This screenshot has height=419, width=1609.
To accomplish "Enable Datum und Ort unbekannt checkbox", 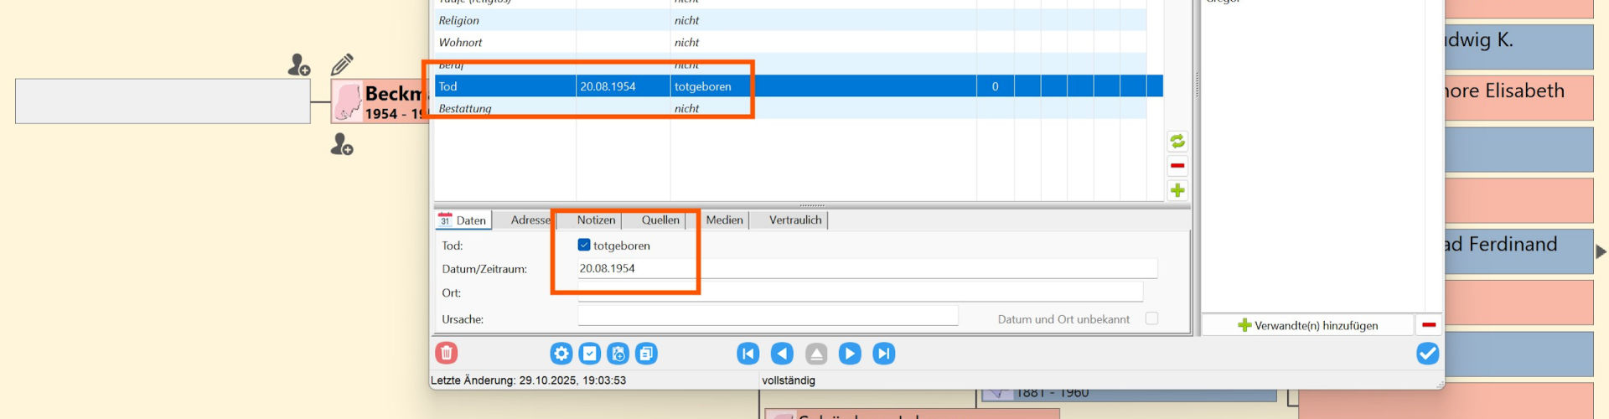I will pos(1151,318).
